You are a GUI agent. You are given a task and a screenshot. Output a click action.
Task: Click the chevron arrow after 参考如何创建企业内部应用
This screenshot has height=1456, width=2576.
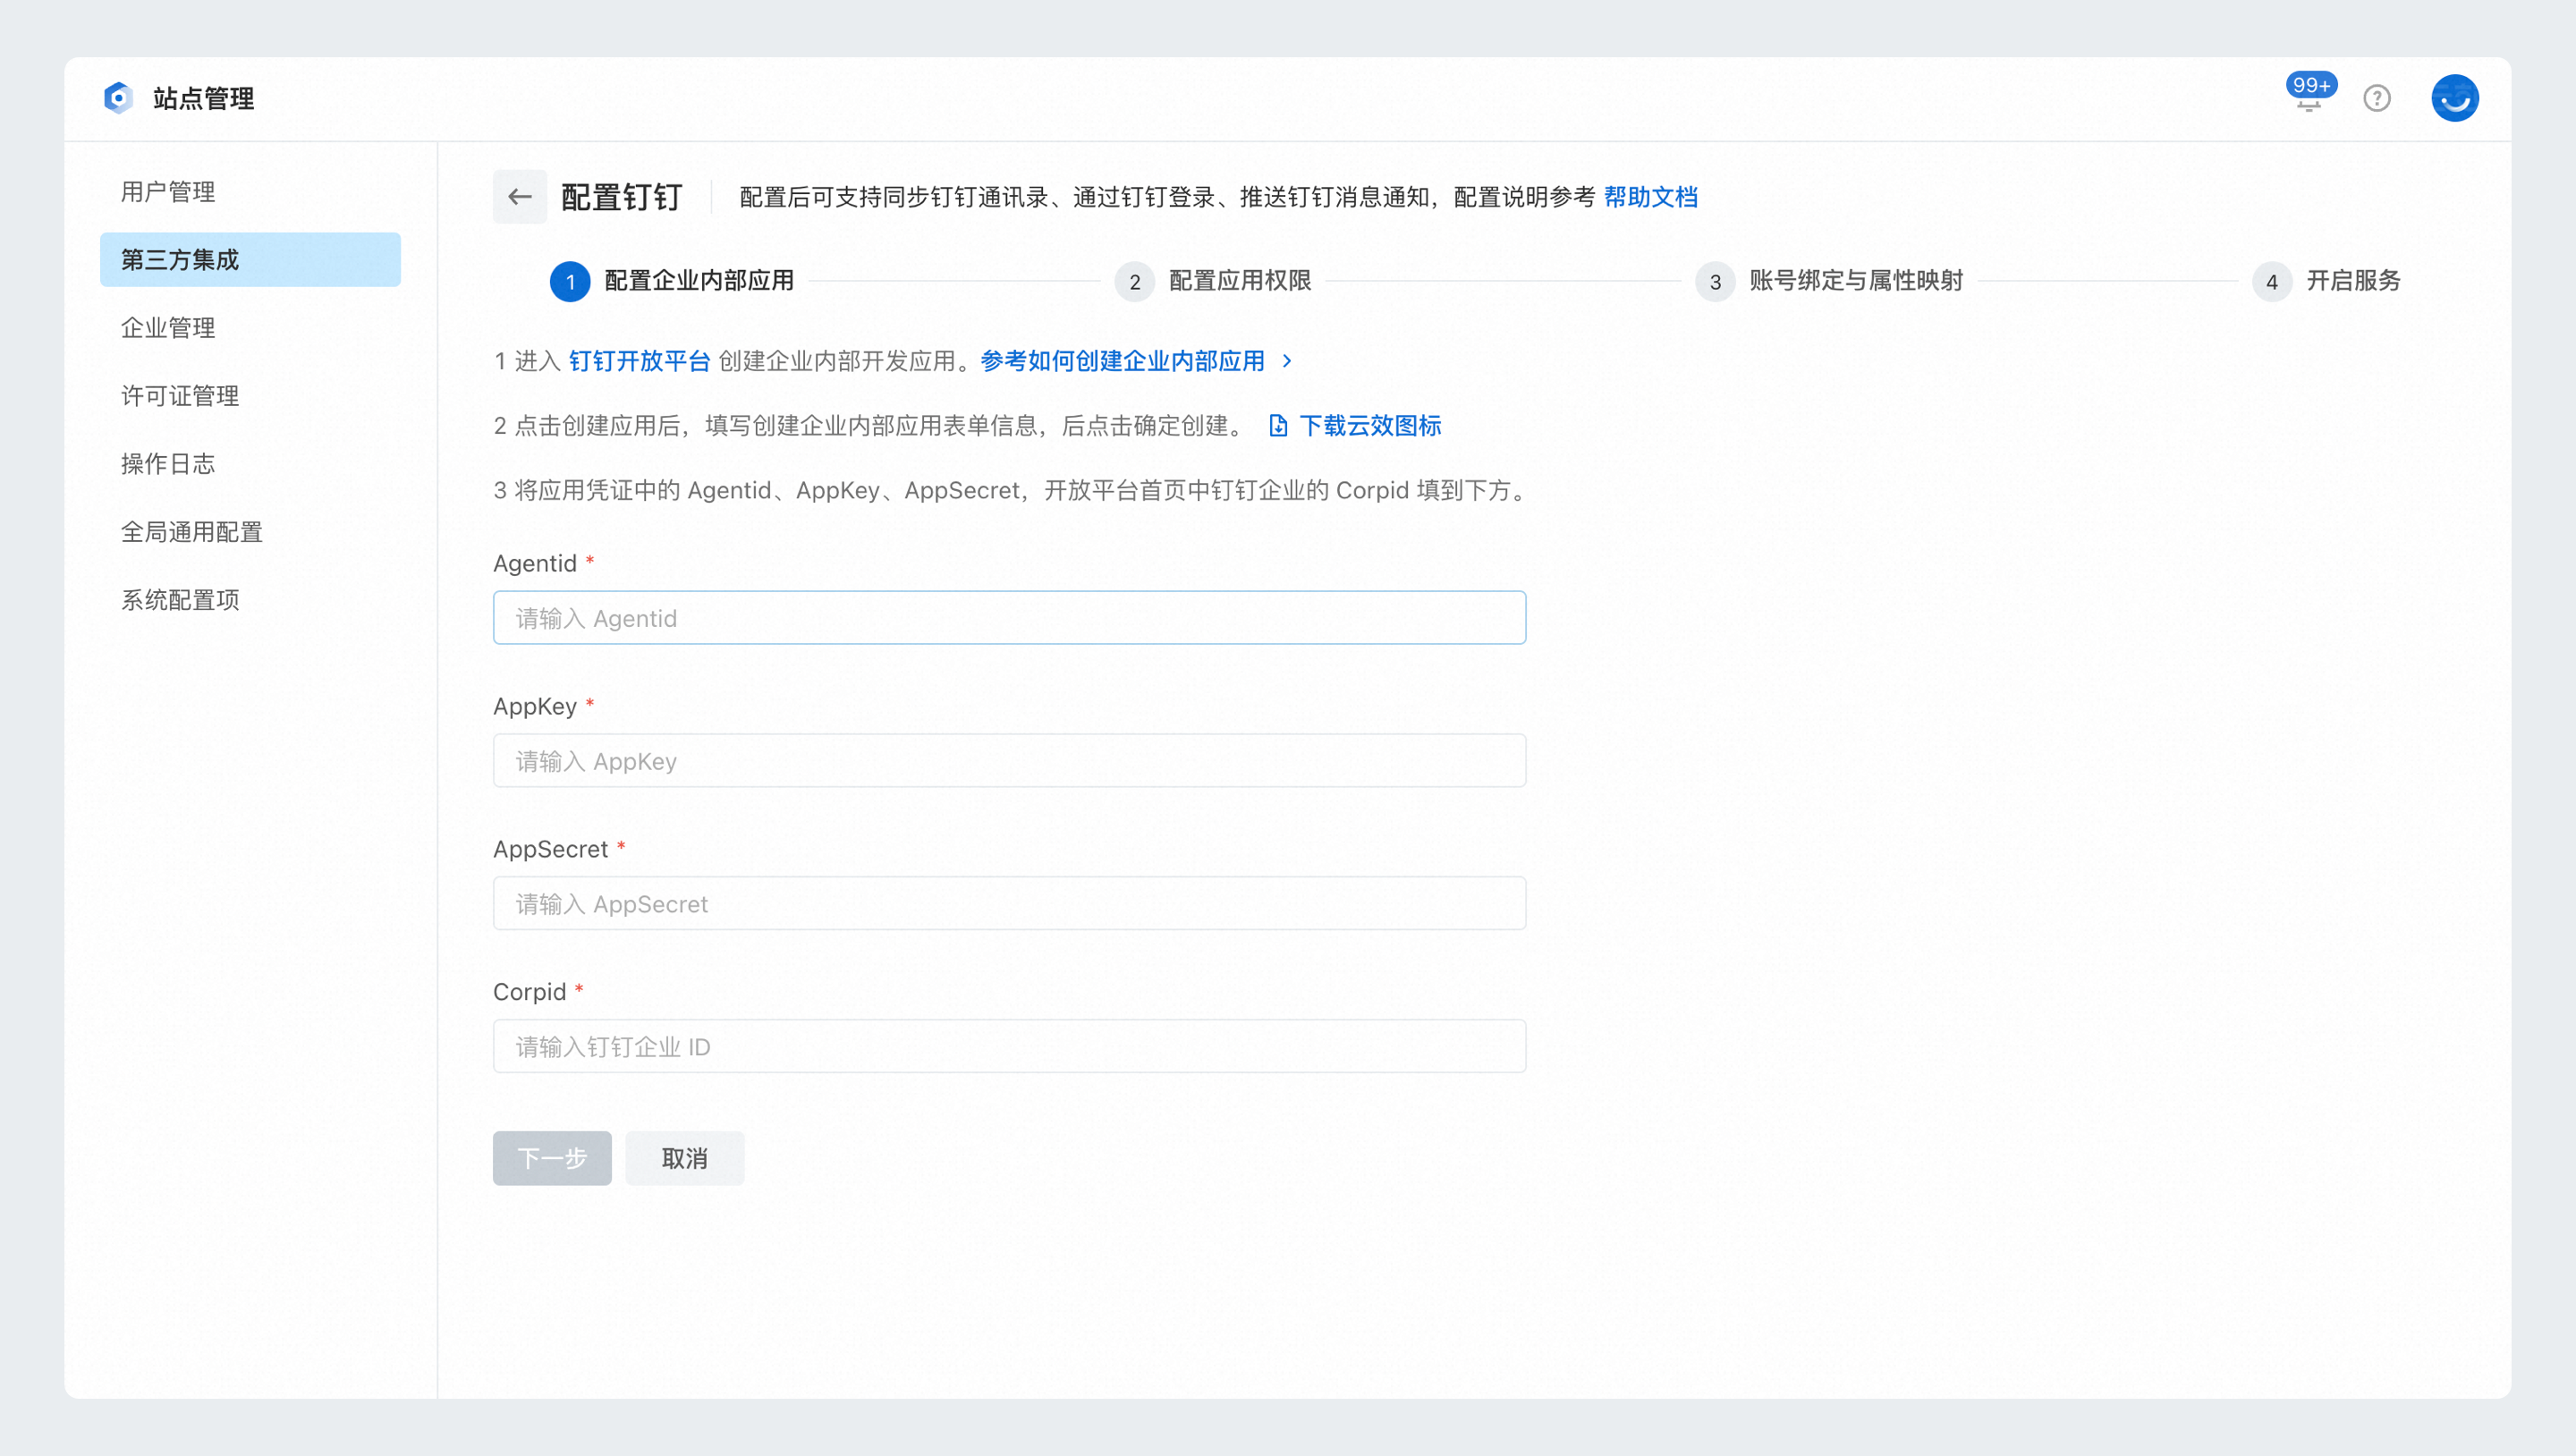click(1287, 361)
